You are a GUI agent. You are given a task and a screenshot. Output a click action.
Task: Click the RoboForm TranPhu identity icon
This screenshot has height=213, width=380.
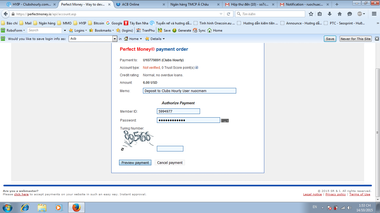(x=145, y=31)
